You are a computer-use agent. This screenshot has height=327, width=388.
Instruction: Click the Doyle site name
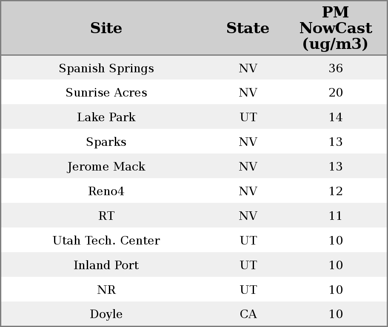[x=106, y=314]
